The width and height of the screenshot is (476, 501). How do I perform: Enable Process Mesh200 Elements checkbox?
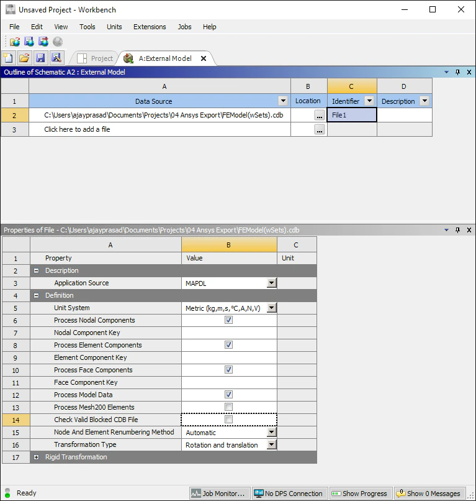[x=228, y=407]
